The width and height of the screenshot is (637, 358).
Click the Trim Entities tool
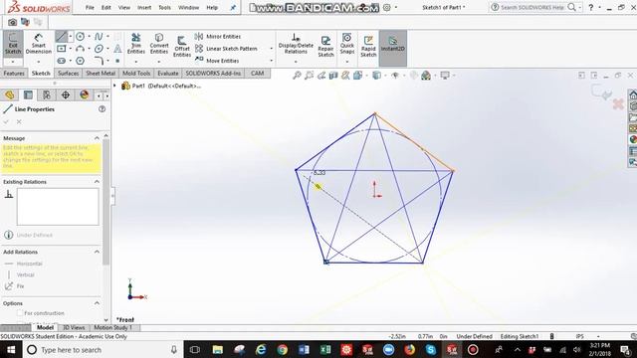136,44
